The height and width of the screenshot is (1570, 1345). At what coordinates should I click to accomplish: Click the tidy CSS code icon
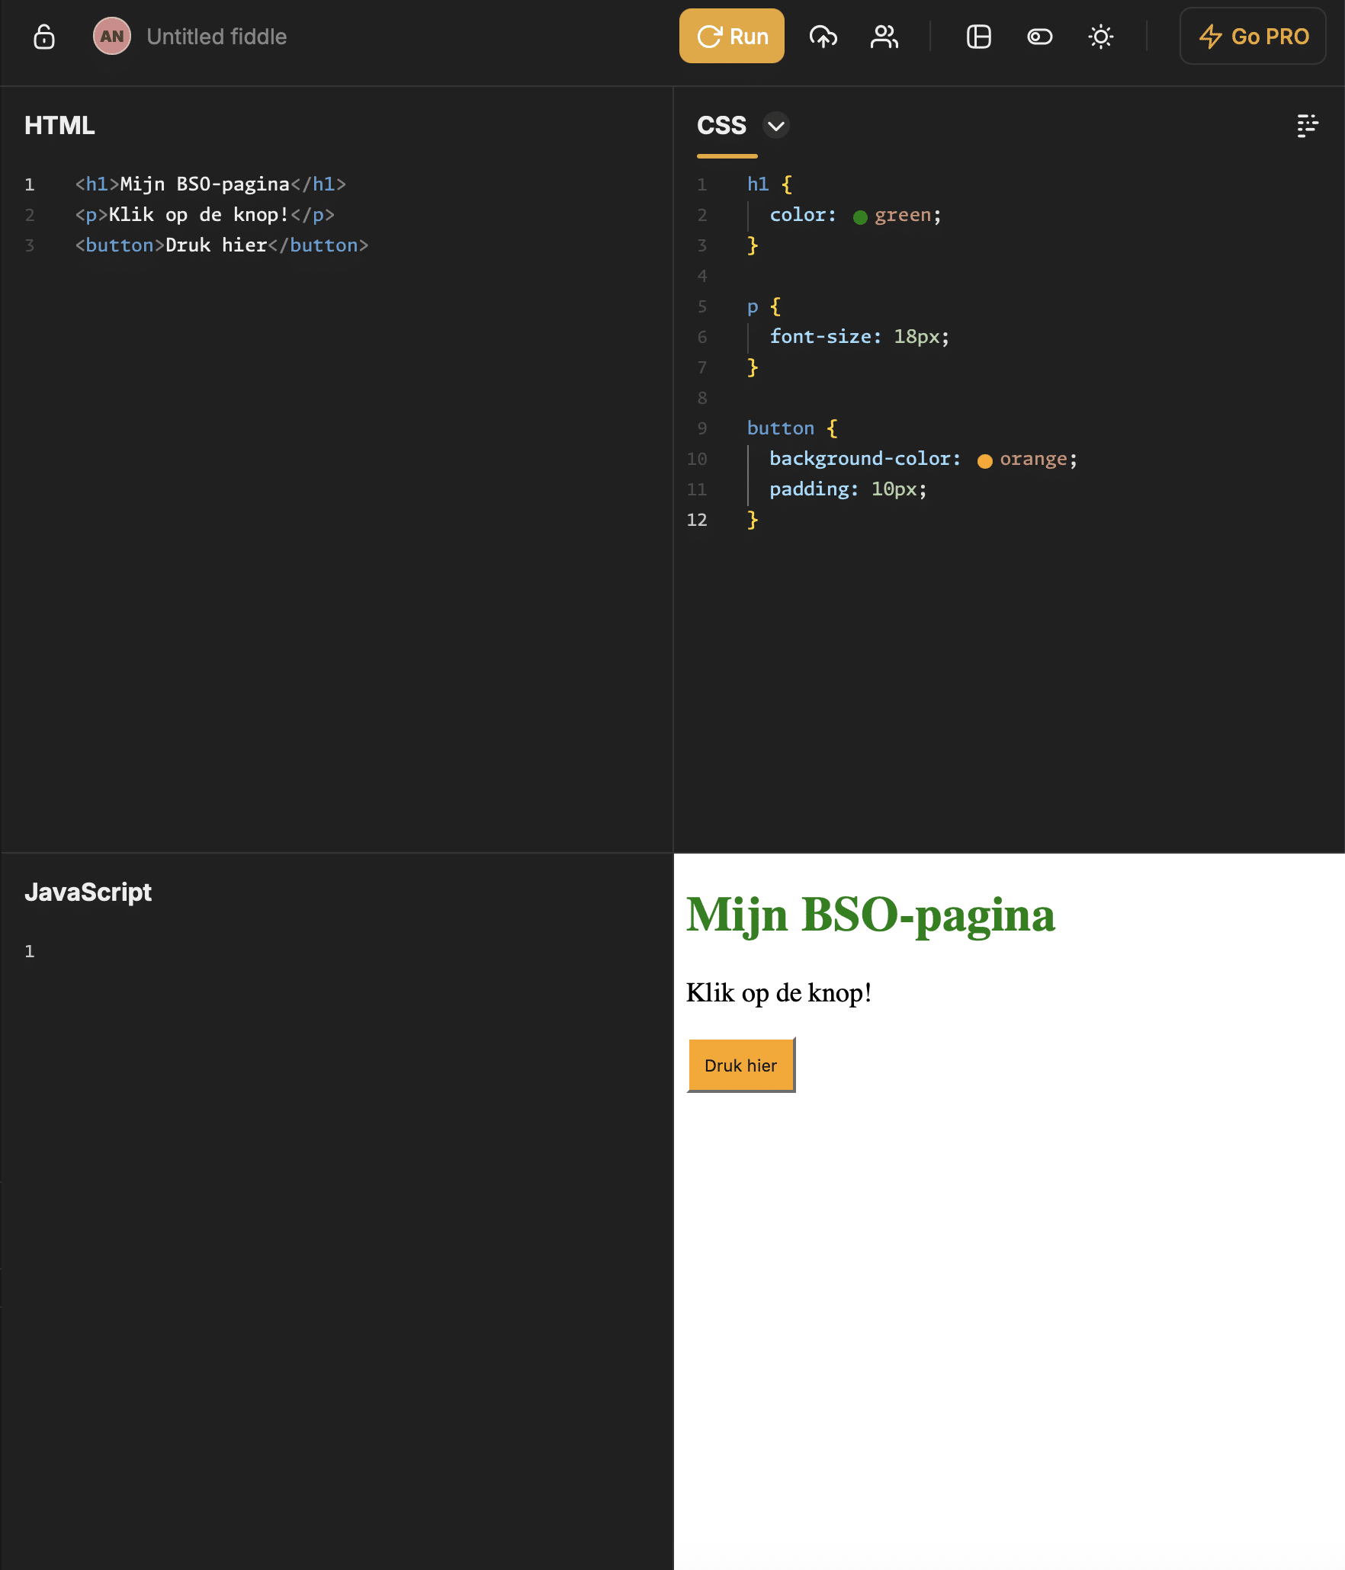coord(1307,126)
